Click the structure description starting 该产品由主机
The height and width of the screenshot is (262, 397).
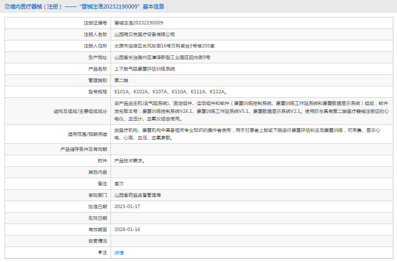coord(251,111)
